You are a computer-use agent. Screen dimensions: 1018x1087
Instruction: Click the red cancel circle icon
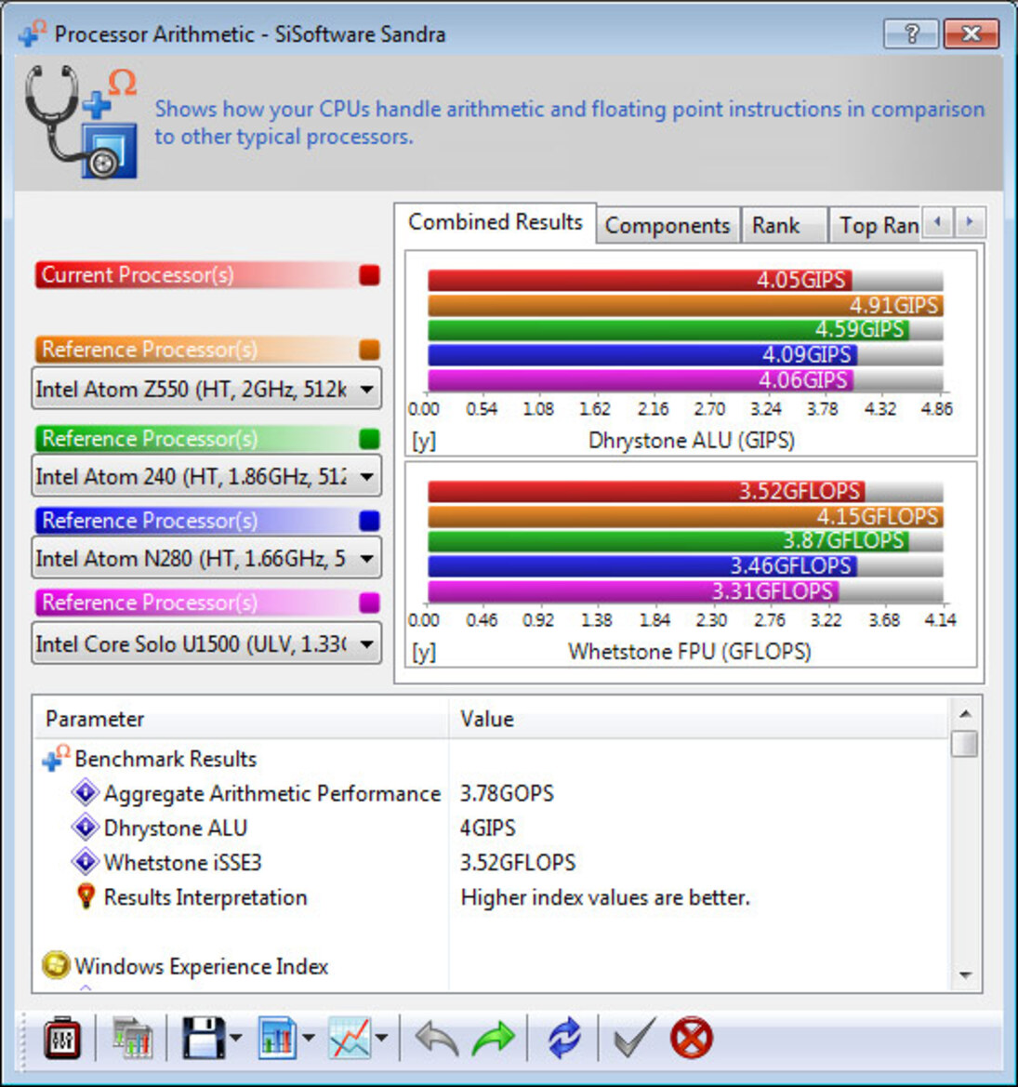pyautogui.click(x=691, y=1038)
